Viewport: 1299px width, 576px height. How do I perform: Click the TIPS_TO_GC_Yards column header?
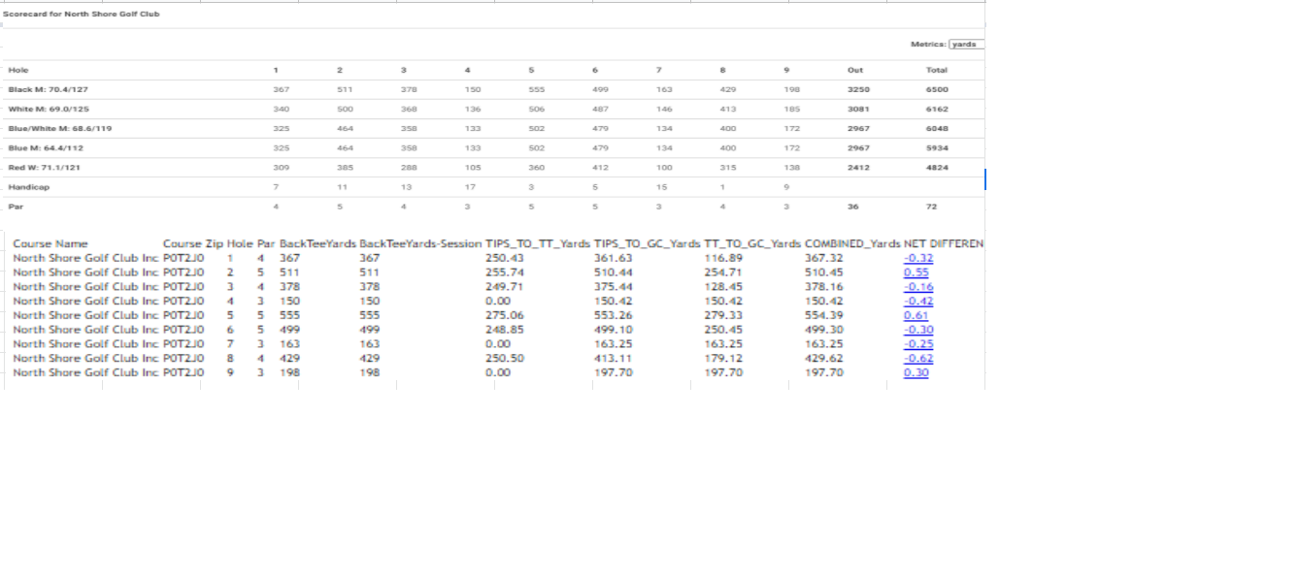647,243
